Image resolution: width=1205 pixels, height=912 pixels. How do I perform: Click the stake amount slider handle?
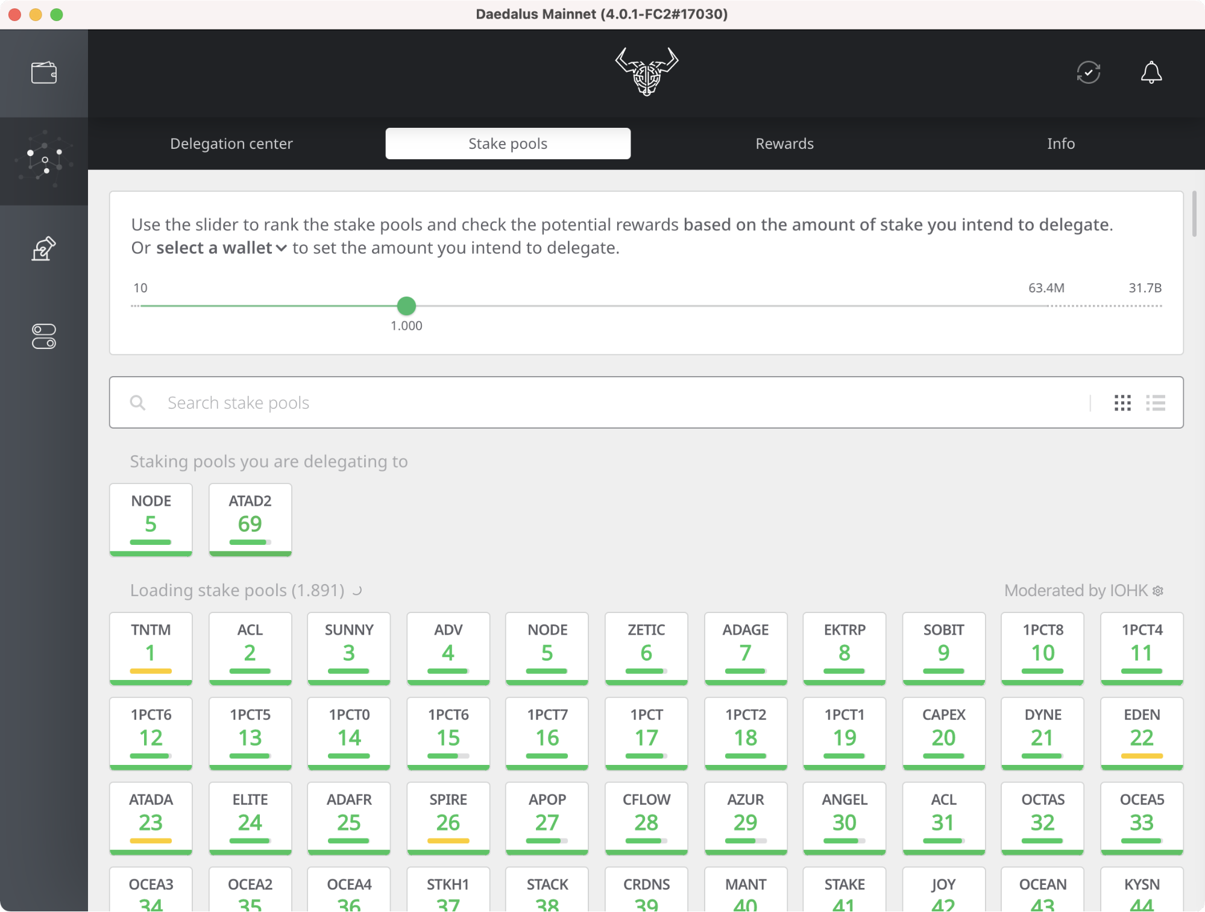tap(406, 306)
